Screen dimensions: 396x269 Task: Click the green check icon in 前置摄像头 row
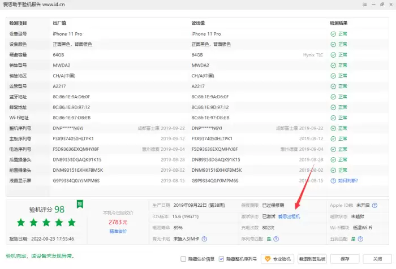pyautogui.click(x=333, y=170)
